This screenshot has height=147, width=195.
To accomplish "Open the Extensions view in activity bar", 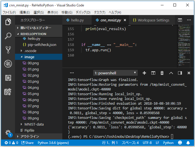I will 8,78.
